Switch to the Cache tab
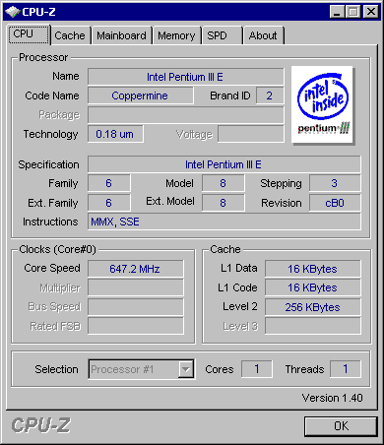Image resolution: width=384 pixels, height=445 pixels. click(70, 35)
